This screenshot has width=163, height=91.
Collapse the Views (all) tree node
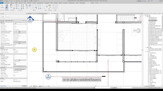(144, 15)
